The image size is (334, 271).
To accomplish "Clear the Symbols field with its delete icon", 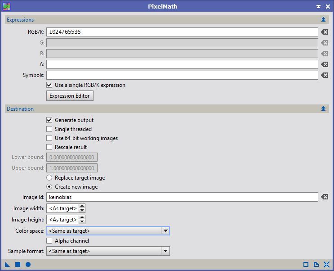I will click(x=324, y=76).
